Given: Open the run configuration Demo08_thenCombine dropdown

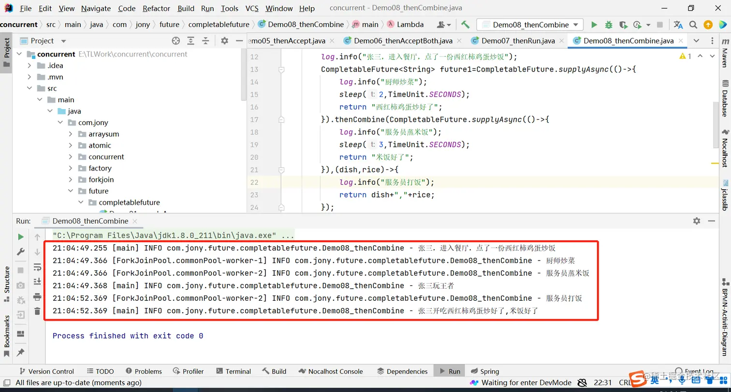Looking at the screenshot, I should (x=530, y=25).
